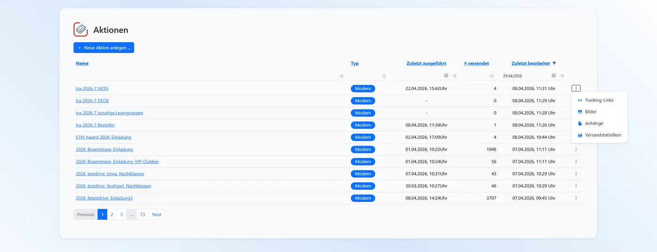657x252 pixels.
Task: Click search icon of Zuletzt bearbeitet filter
Action: (562, 76)
